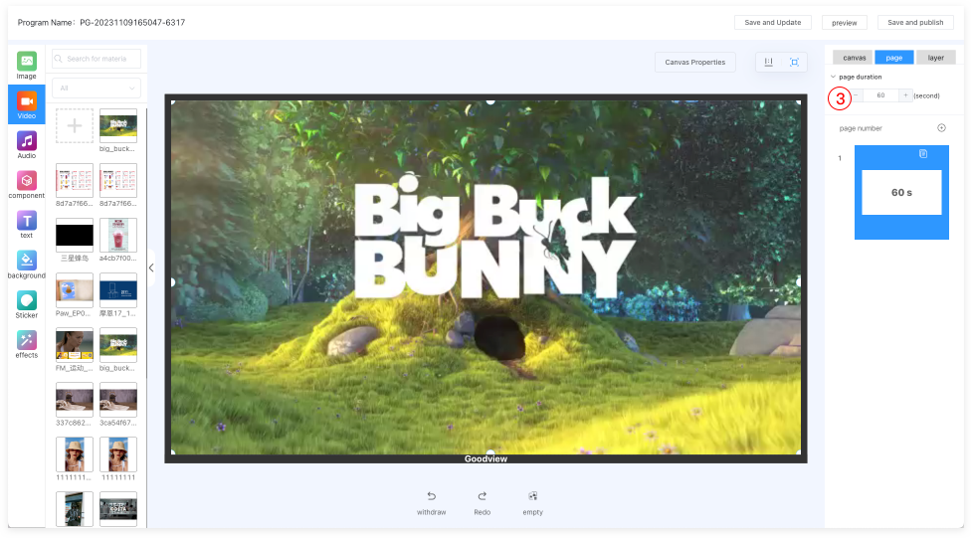Select page 1 thumbnail showing 60 s
This screenshot has width=972, height=538.
(901, 192)
